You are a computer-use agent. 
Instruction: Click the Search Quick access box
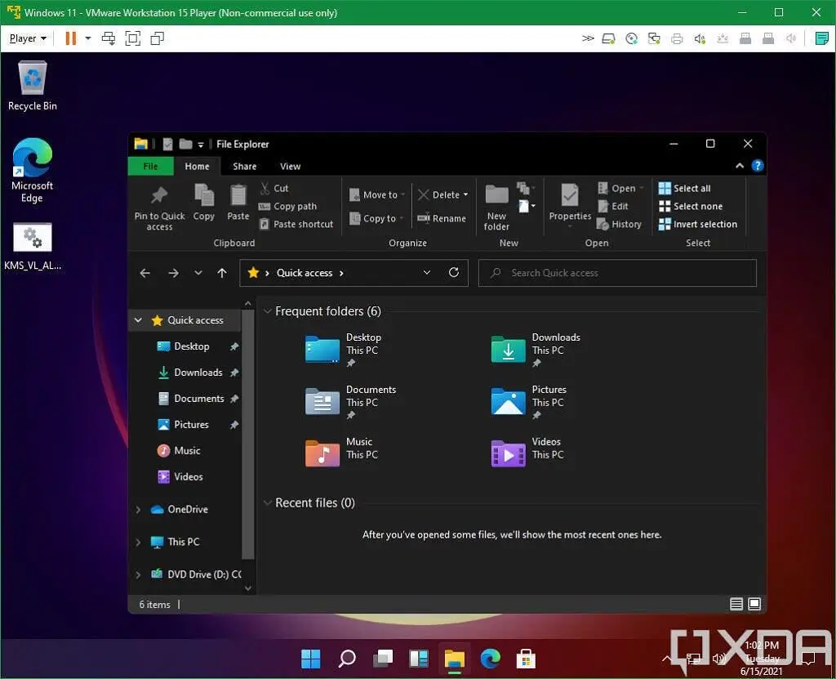(616, 272)
